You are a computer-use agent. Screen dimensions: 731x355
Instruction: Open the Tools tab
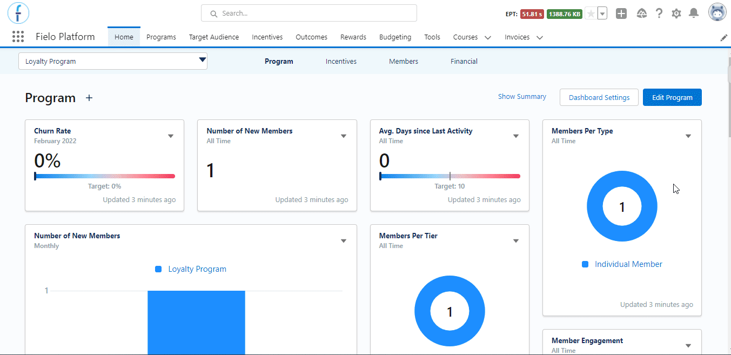[x=432, y=37]
